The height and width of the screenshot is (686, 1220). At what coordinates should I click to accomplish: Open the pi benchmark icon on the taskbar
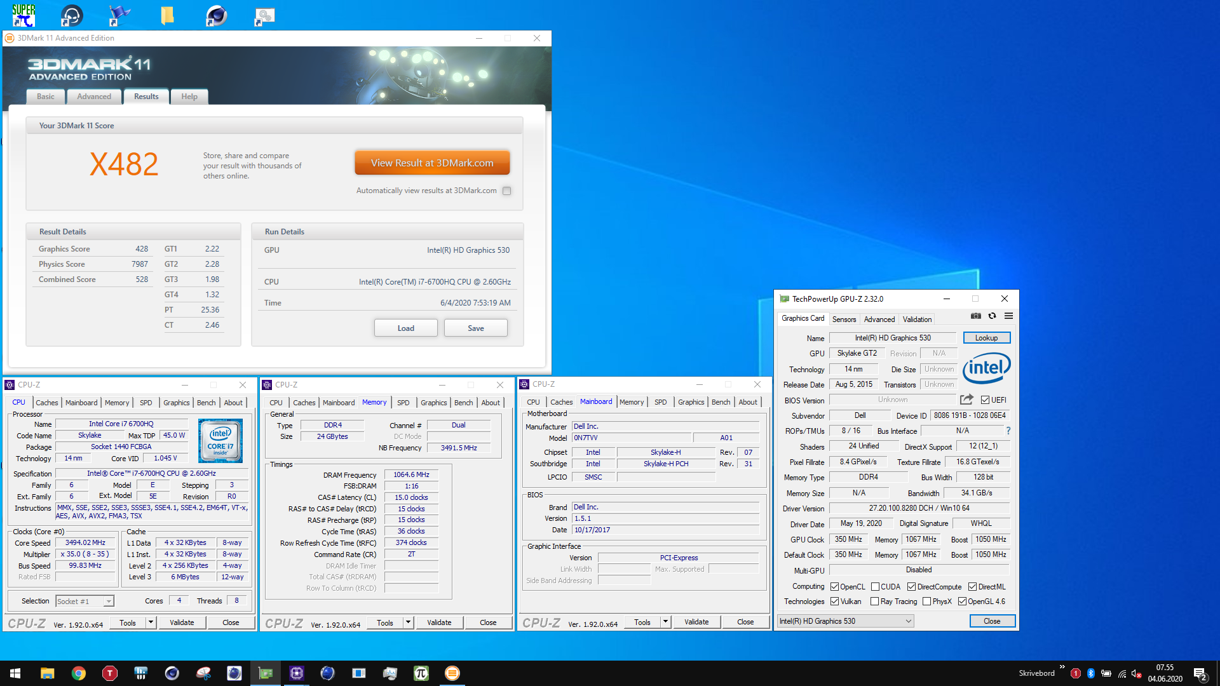421,673
